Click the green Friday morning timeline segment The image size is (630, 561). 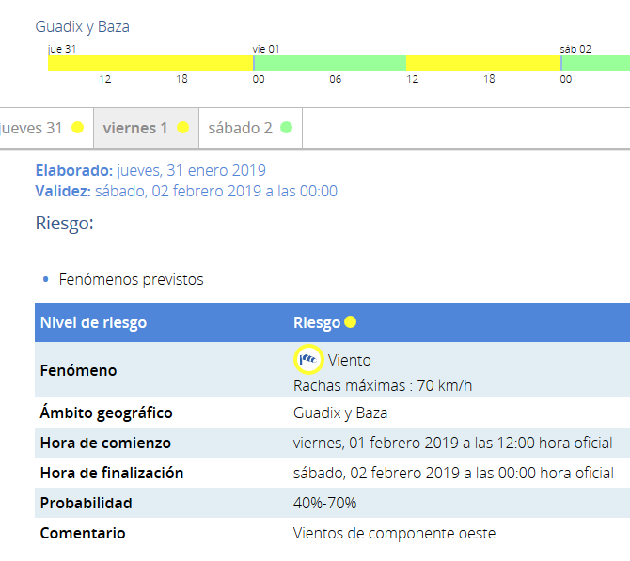pos(329,64)
